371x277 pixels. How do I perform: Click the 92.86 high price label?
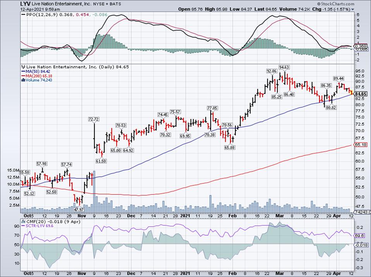[271, 71]
